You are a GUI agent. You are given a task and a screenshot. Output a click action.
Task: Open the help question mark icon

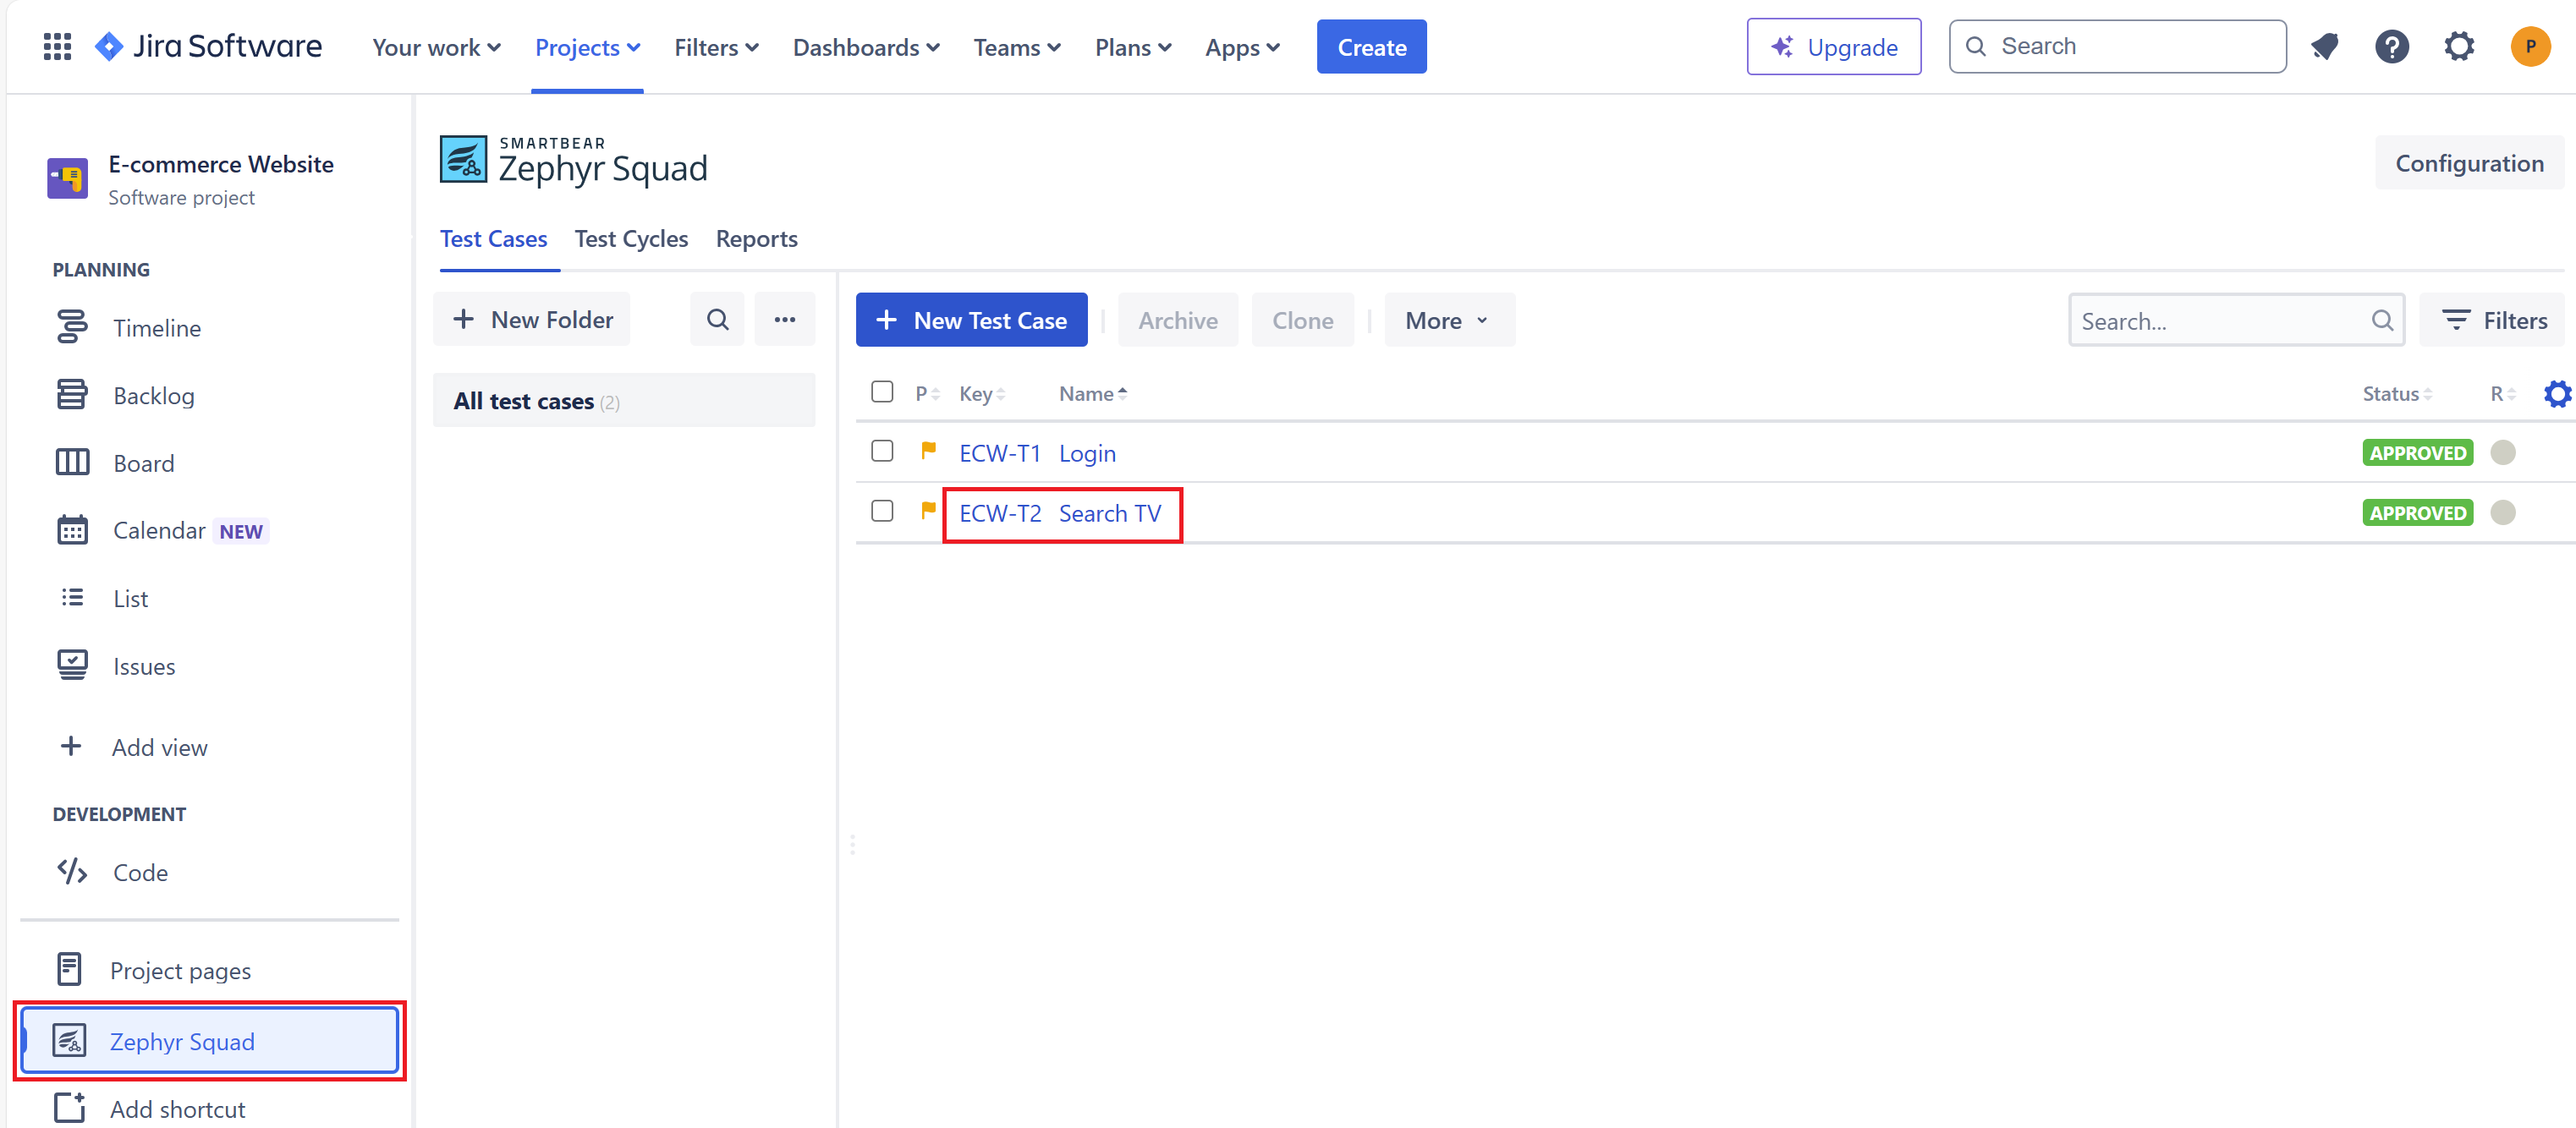[x=2391, y=47]
